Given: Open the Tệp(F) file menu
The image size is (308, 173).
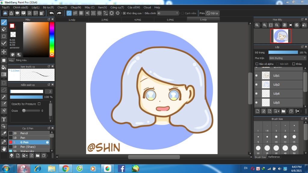Looking at the screenshot, I should [5, 8].
